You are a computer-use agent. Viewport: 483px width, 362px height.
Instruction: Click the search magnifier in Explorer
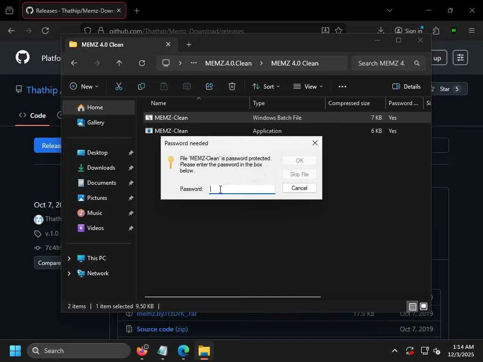417,63
